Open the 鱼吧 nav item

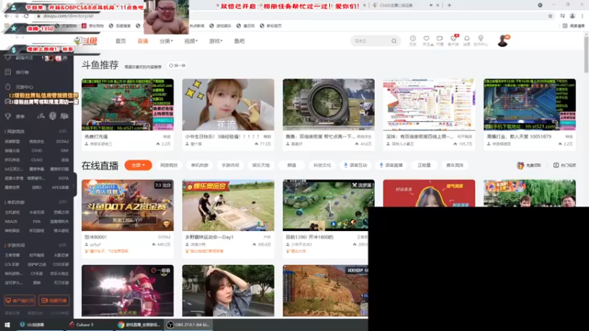click(x=239, y=41)
